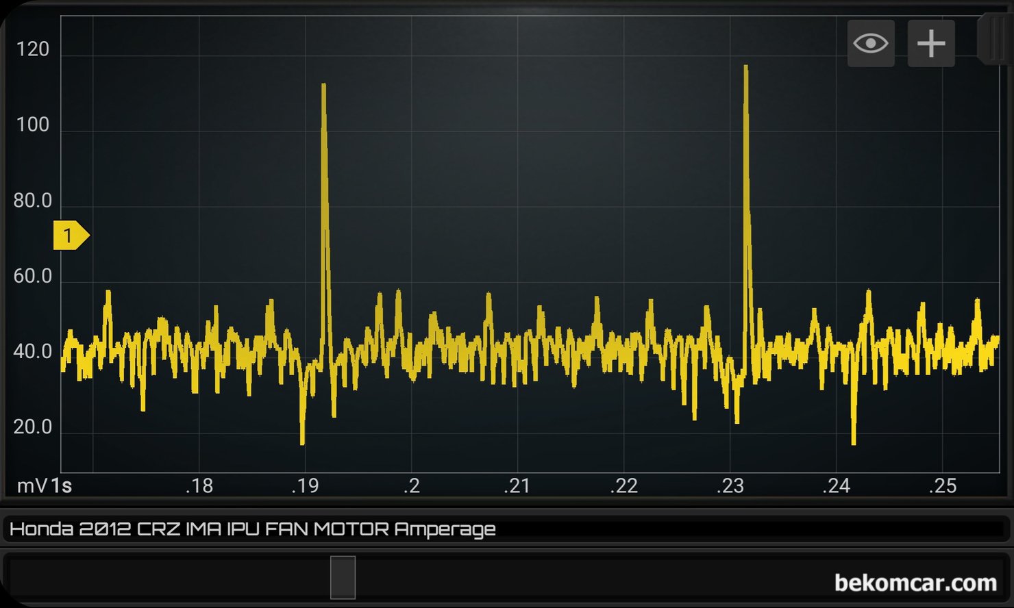Select the yellow channel 1 marker
1014x608 pixels.
[70, 236]
